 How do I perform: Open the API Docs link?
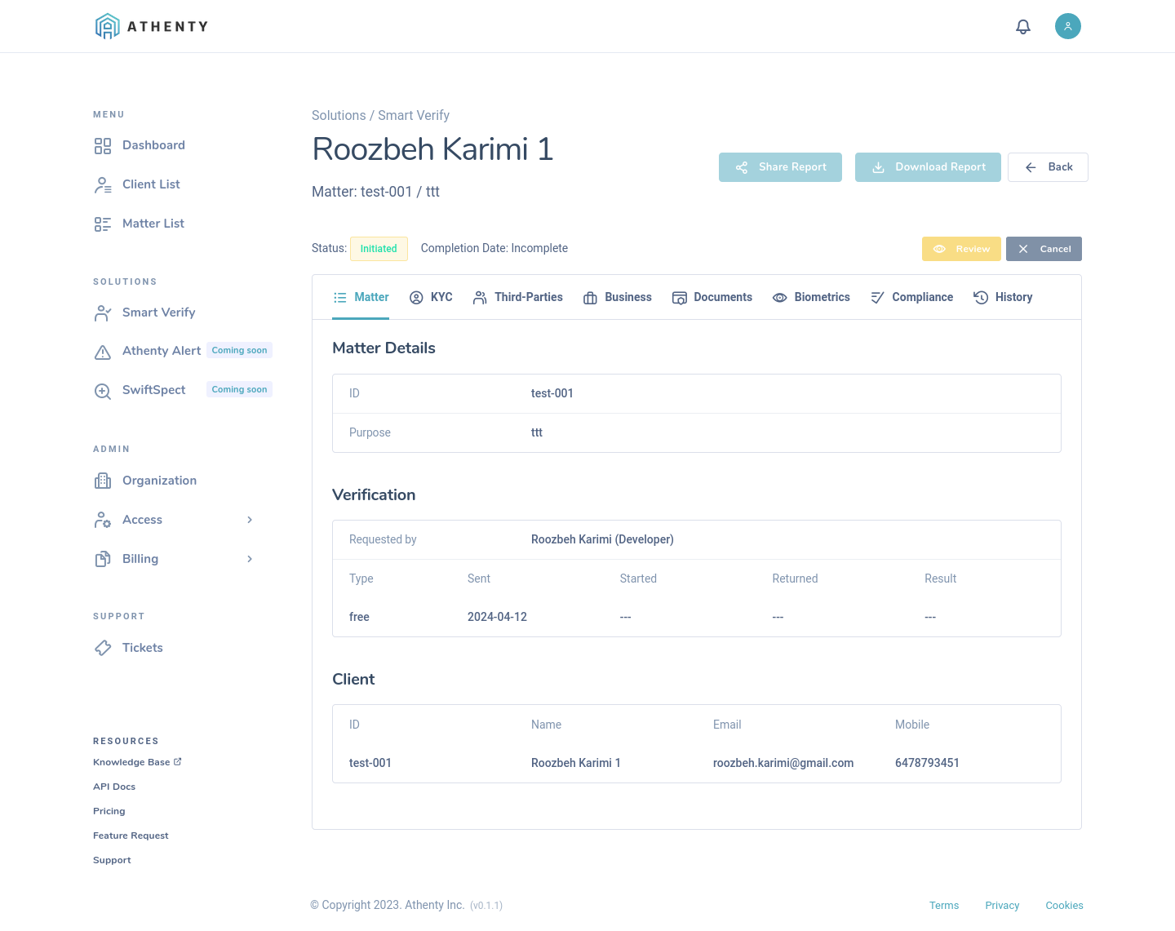point(114,787)
